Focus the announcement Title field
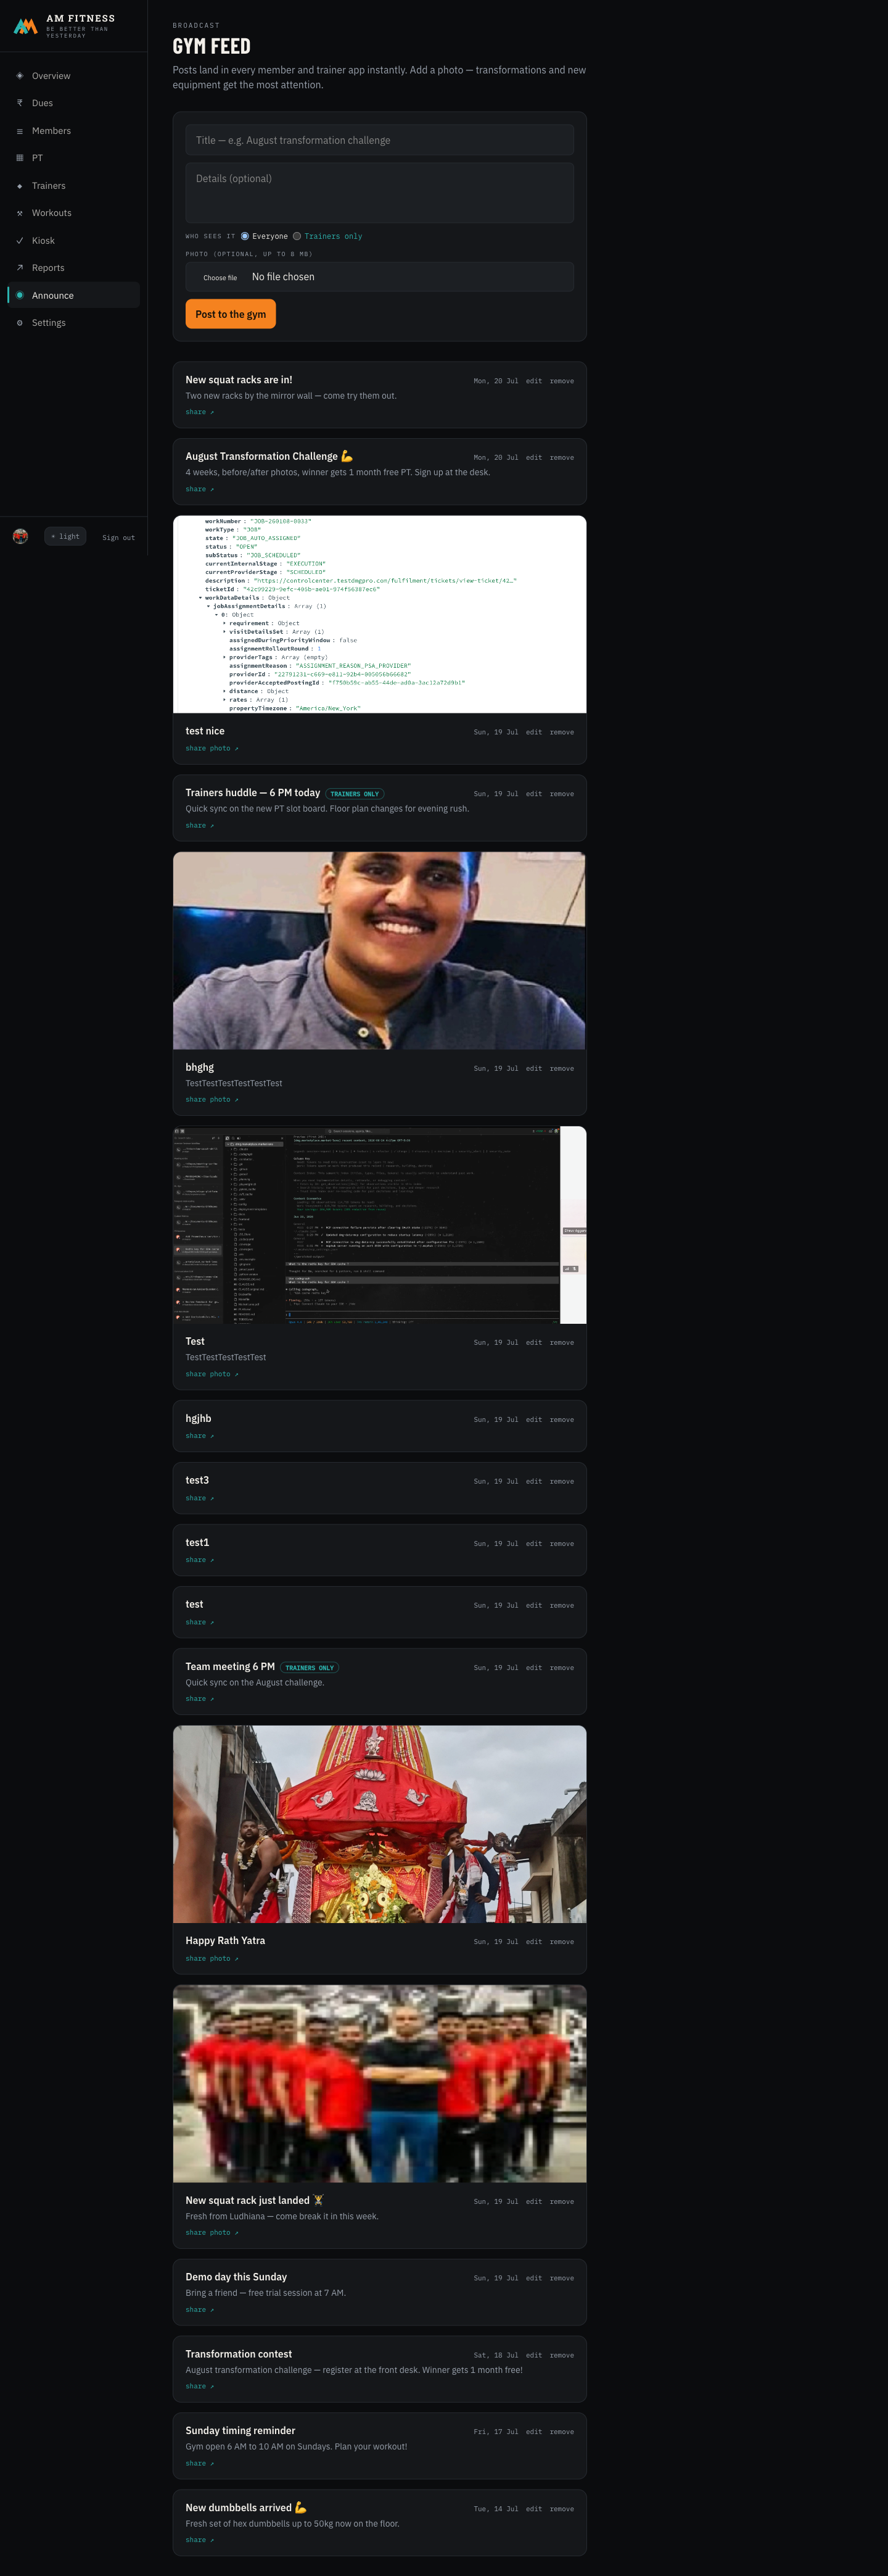The height and width of the screenshot is (2576, 888). [380, 140]
